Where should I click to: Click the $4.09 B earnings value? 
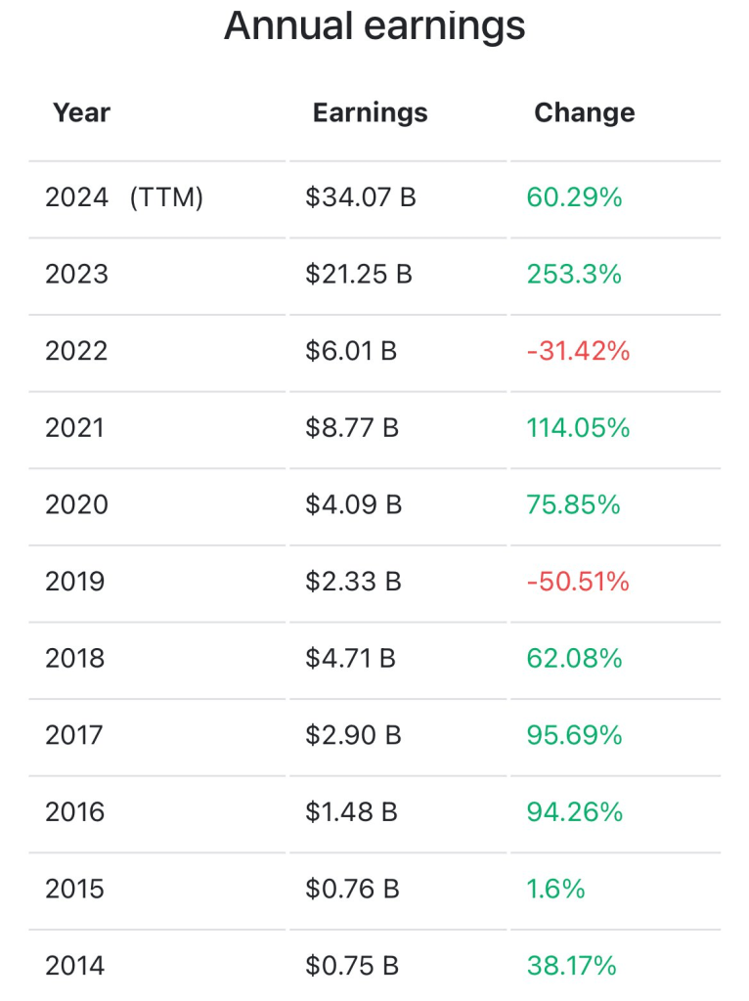(353, 505)
